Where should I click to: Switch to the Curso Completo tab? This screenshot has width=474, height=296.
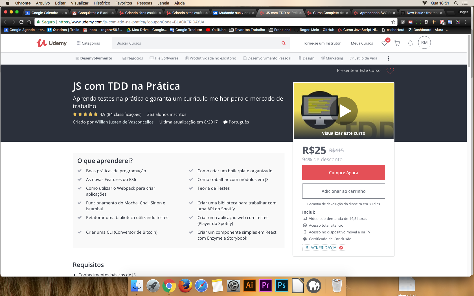[x=328, y=13]
